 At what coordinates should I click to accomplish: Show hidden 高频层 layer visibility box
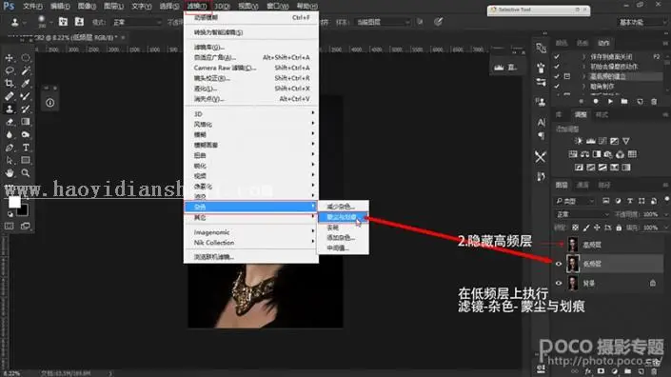tap(559, 245)
